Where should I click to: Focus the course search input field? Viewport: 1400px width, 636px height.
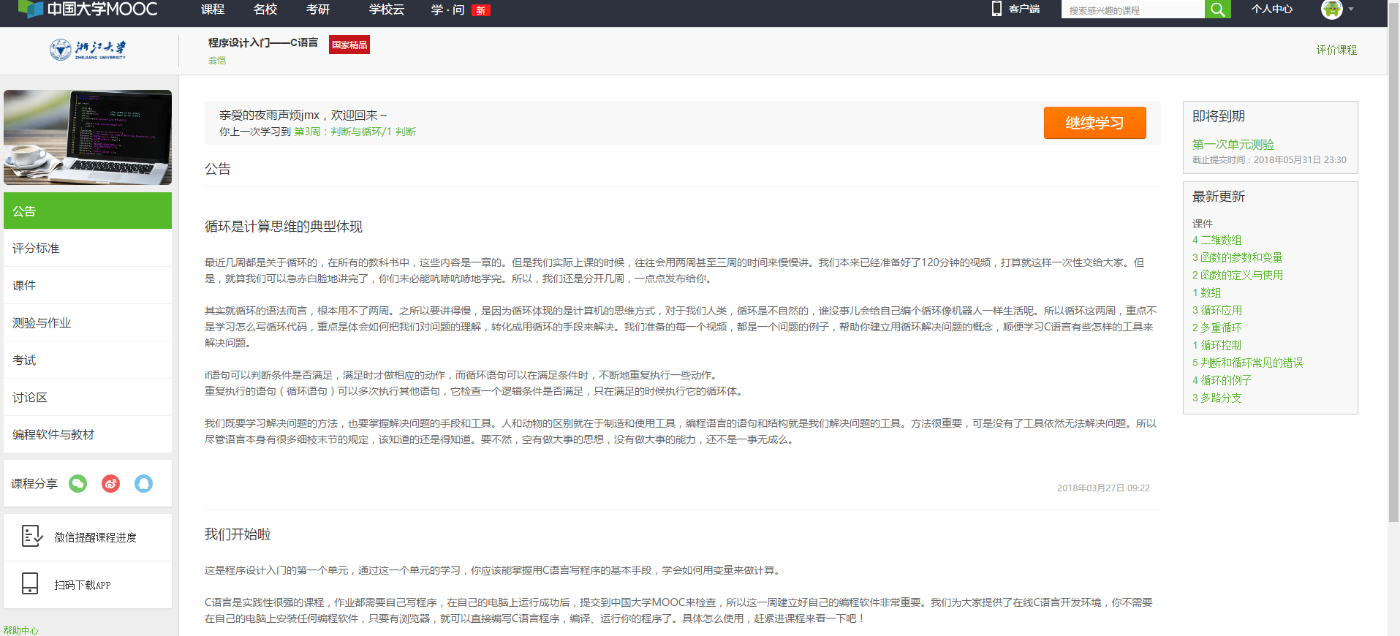(1132, 10)
